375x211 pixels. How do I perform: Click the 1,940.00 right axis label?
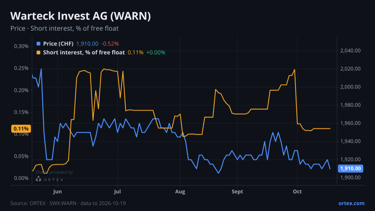tap(351, 141)
